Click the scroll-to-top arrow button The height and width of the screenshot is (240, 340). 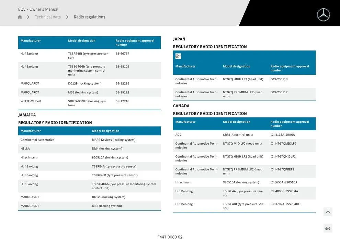[328, 212]
